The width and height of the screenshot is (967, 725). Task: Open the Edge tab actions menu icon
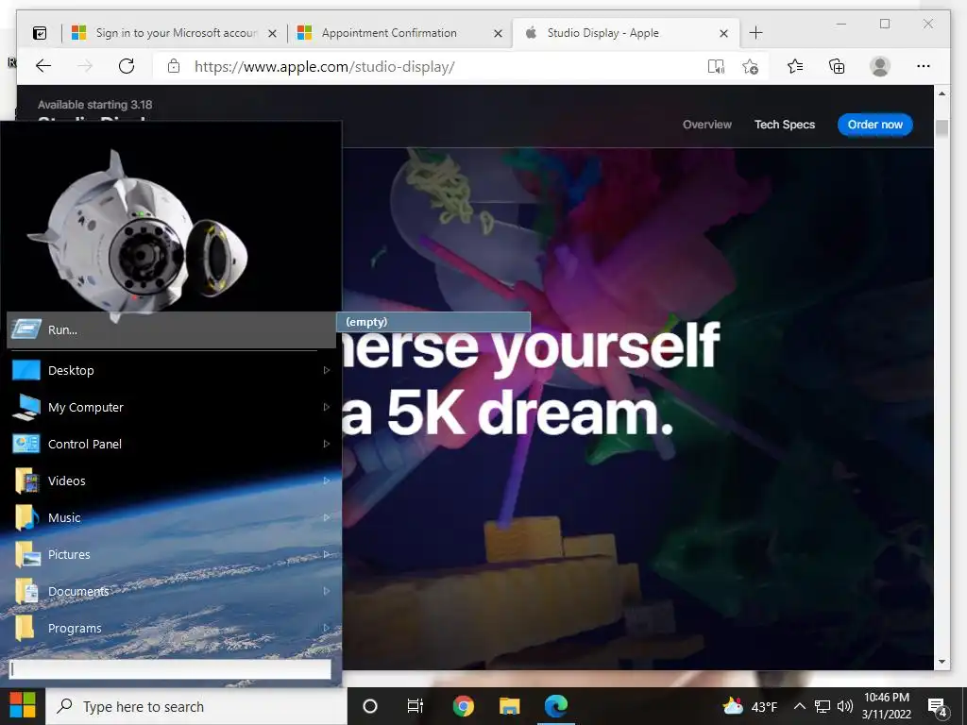point(40,33)
